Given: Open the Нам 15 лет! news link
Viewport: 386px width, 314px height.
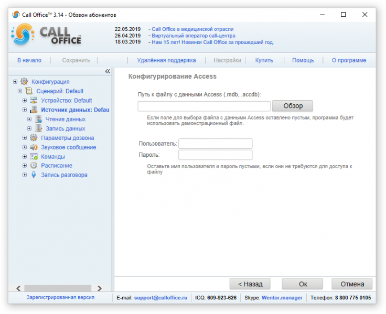Looking at the screenshot, I should [x=213, y=42].
